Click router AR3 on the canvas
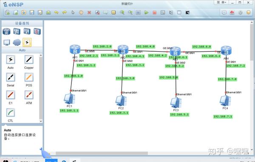The width and height of the screenshot is (255, 162). click(x=175, y=51)
